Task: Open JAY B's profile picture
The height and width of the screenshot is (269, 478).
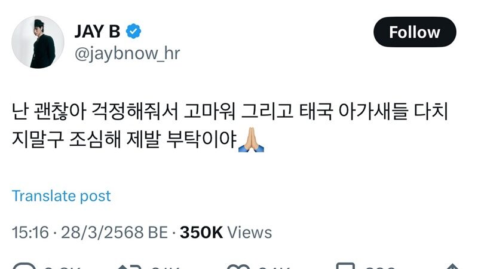Action: (38, 42)
